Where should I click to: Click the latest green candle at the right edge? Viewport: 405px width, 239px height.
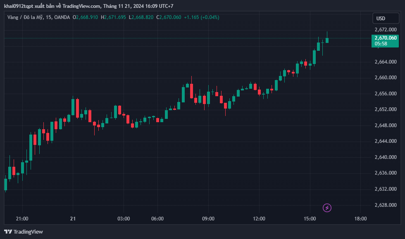pyautogui.click(x=327, y=40)
